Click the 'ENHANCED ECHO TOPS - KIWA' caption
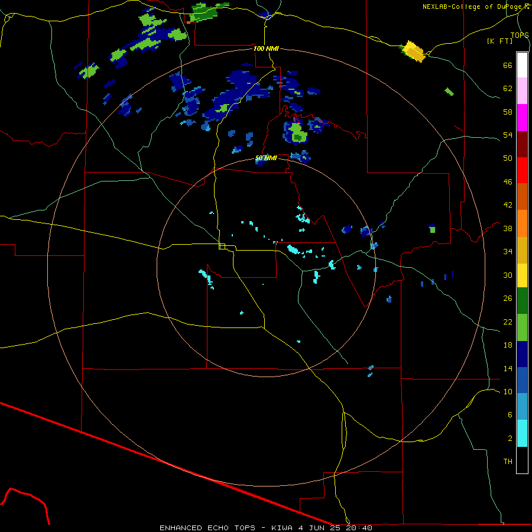 point(226,528)
